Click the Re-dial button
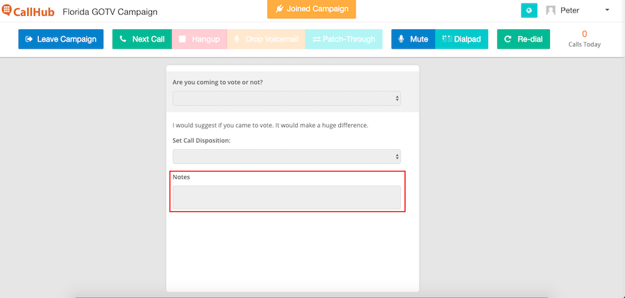 coord(524,39)
